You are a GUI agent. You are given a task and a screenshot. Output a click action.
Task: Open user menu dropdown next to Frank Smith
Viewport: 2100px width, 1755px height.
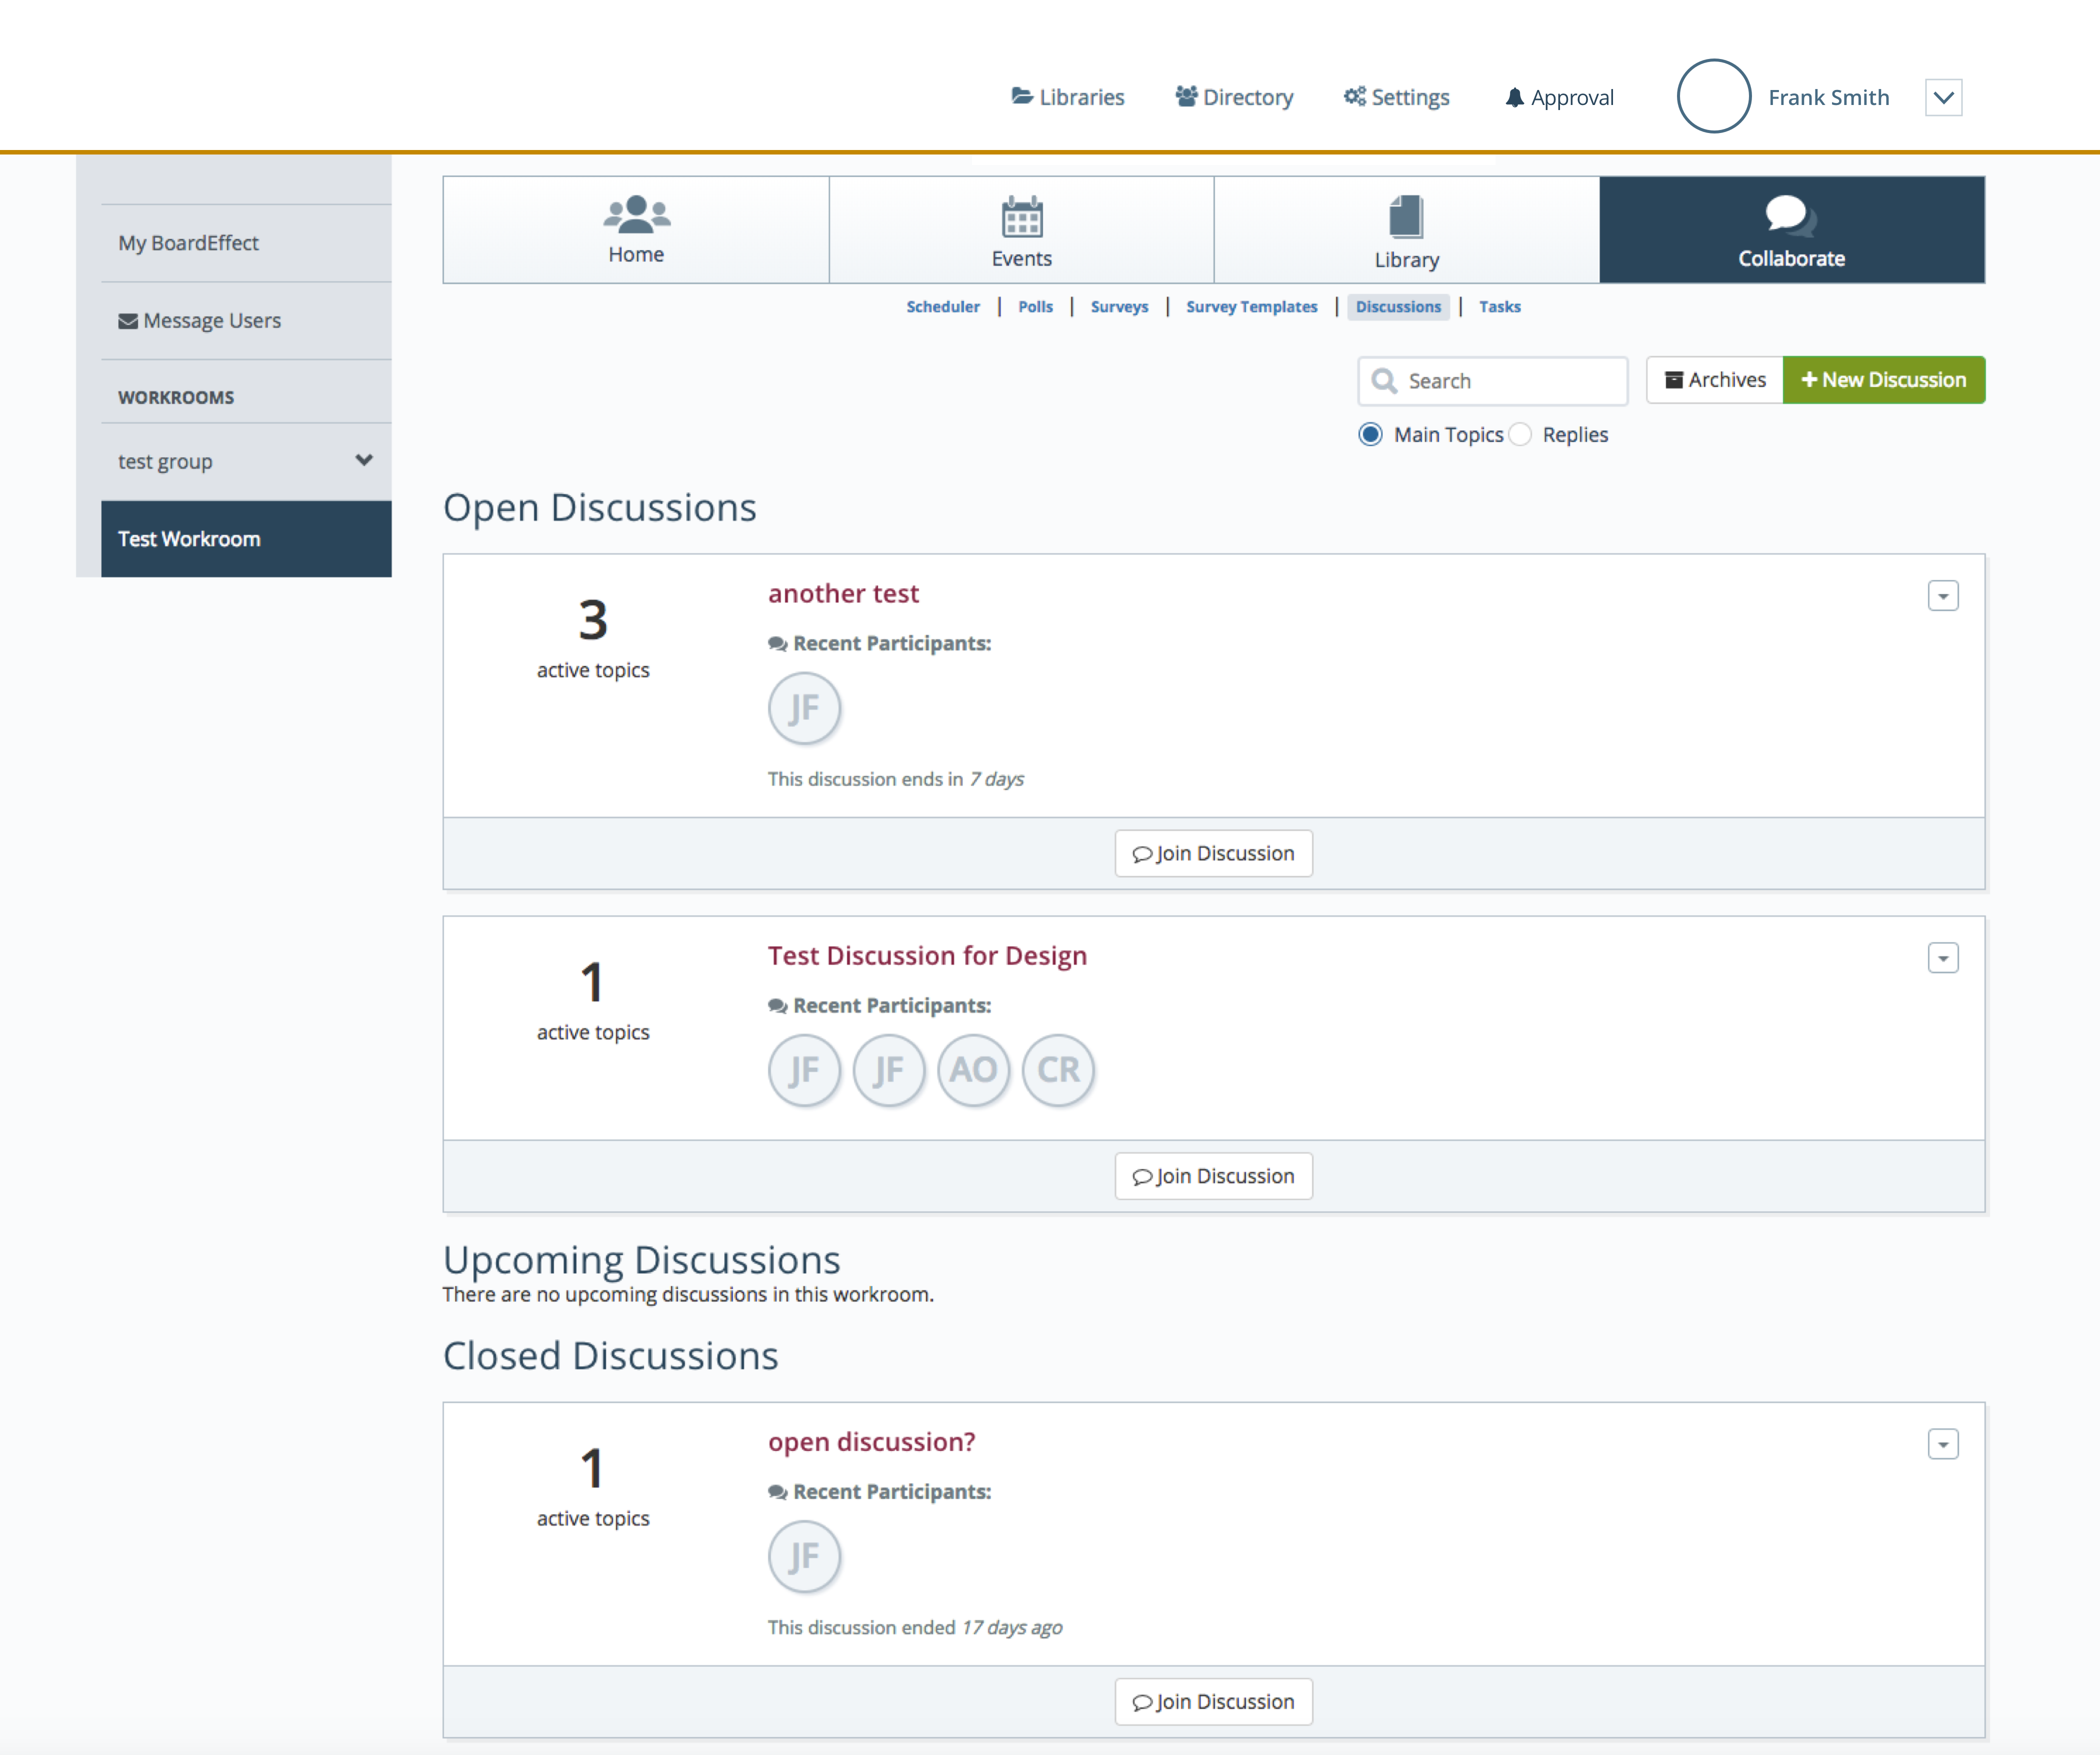pos(1943,97)
